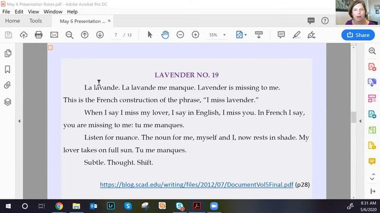Open the blog.scad.edu PDF link

pyautogui.click(x=197, y=185)
